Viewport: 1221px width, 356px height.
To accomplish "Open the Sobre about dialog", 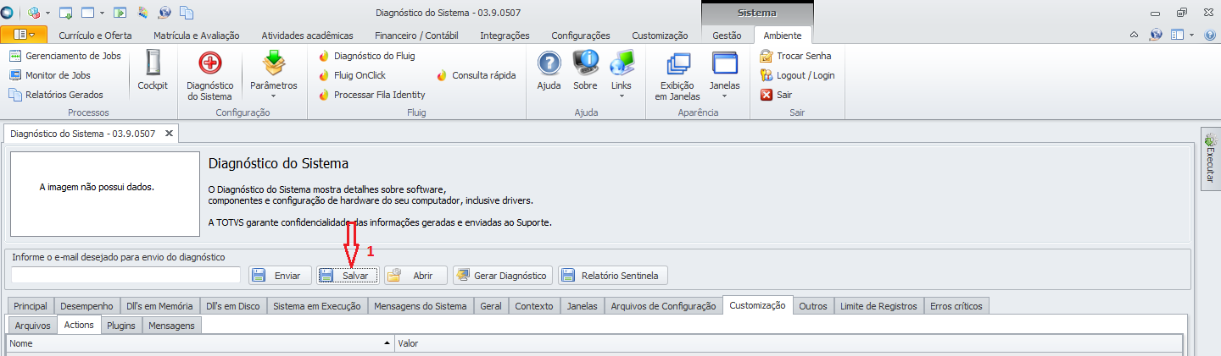I will point(585,70).
